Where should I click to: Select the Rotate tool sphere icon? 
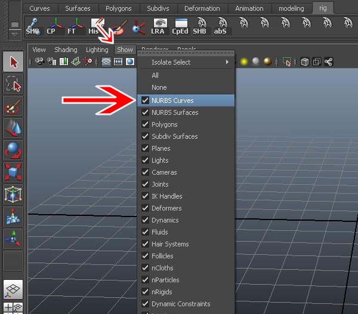pyautogui.click(x=13, y=150)
